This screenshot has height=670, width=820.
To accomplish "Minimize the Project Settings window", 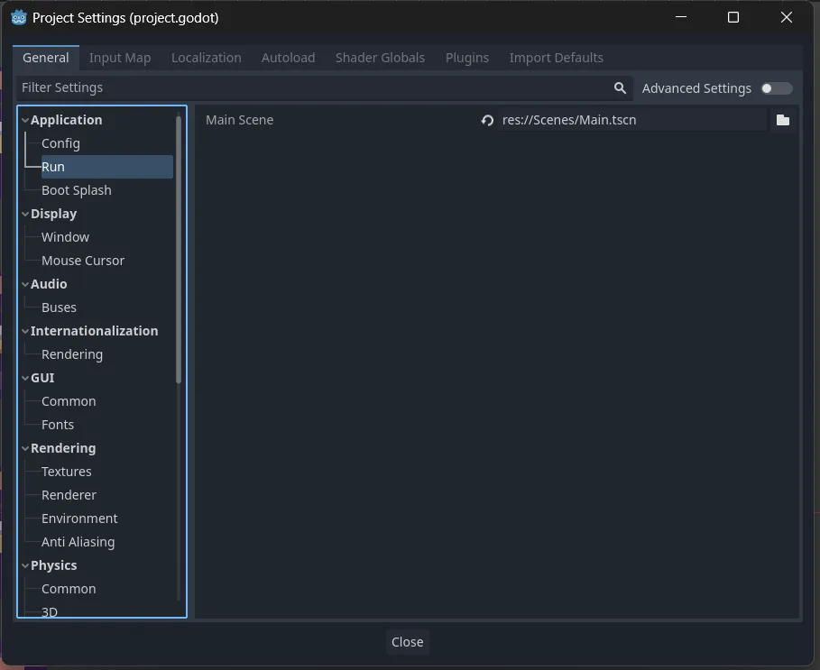I will [681, 17].
